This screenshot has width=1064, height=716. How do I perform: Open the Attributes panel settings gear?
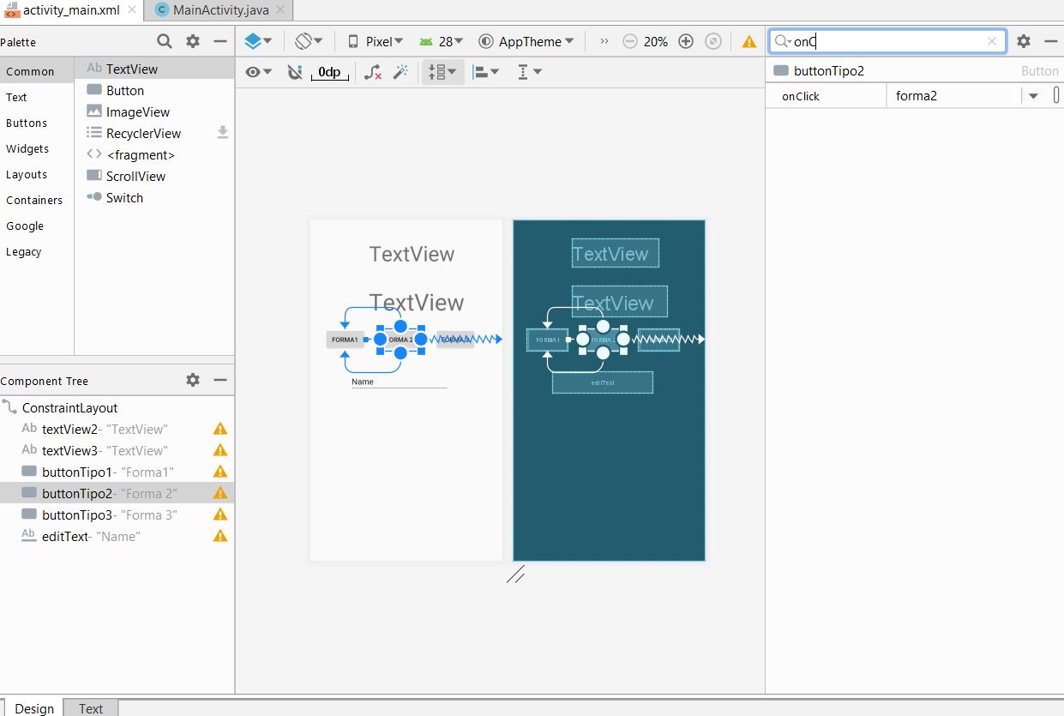click(1024, 41)
